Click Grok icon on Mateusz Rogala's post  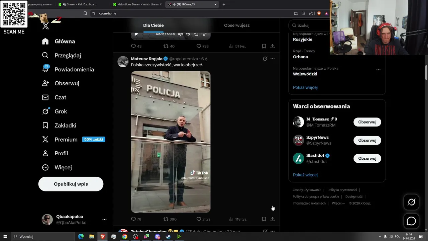(x=265, y=59)
